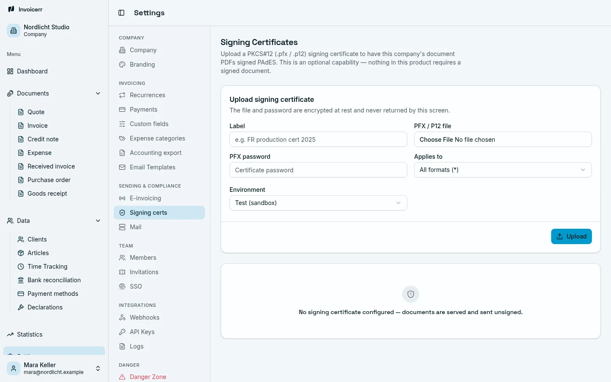Focus the Label input field
The image size is (611, 382).
pyautogui.click(x=318, y=139)
